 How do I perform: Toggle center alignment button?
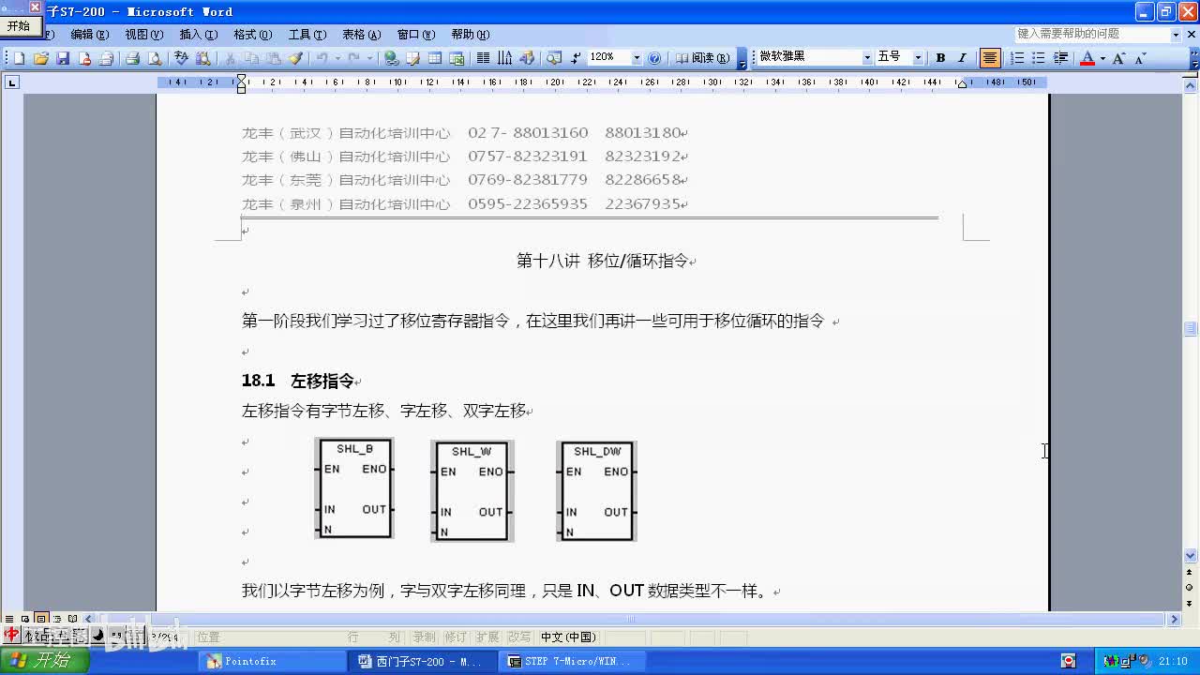pos(989,58)
